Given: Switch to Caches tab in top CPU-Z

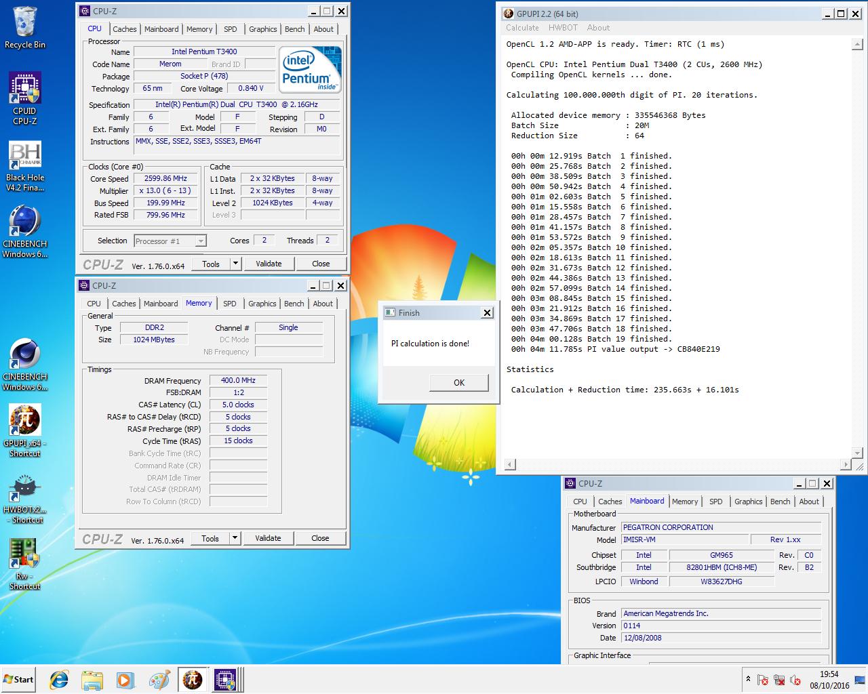Looking at the screenshot, I should 125,29.
